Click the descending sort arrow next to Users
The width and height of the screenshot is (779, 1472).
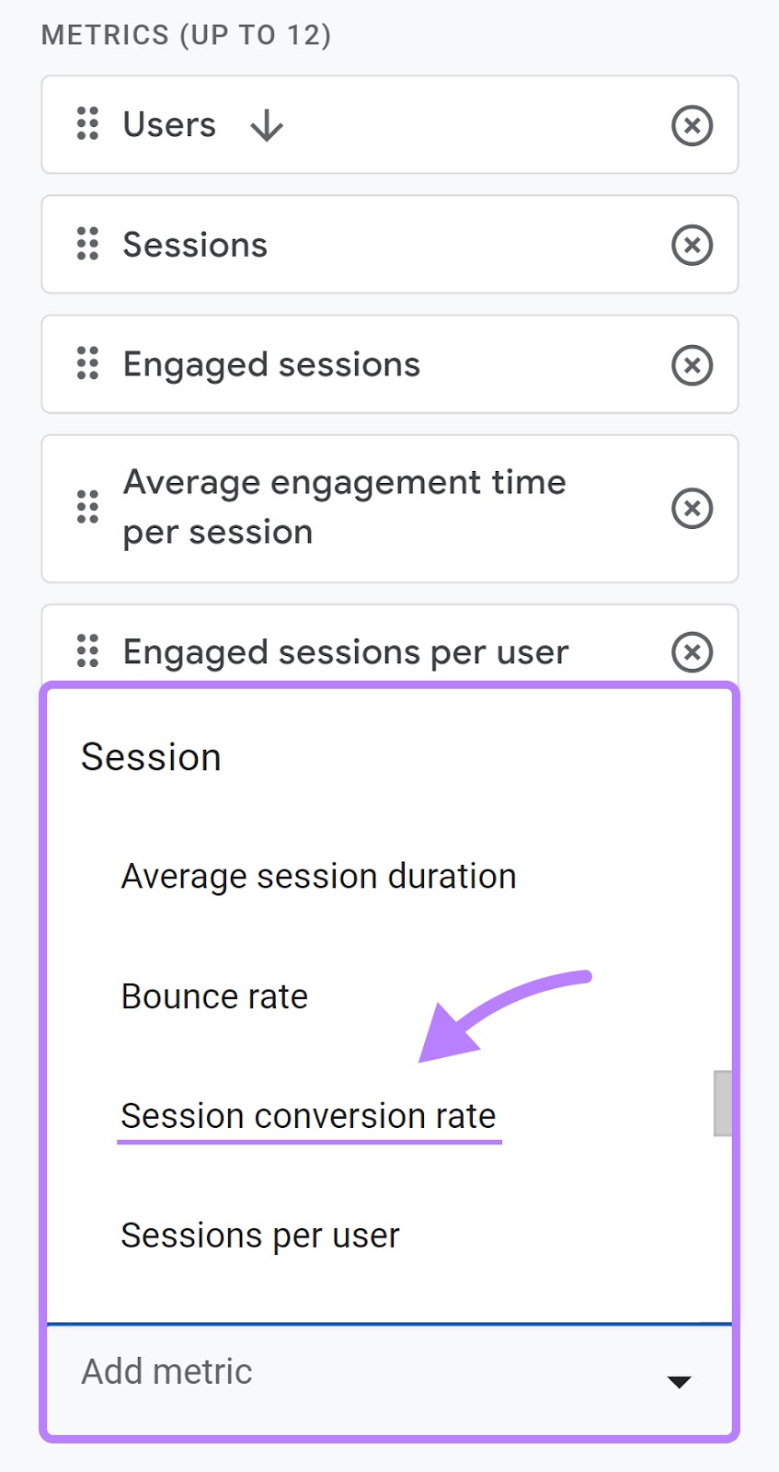265,125
